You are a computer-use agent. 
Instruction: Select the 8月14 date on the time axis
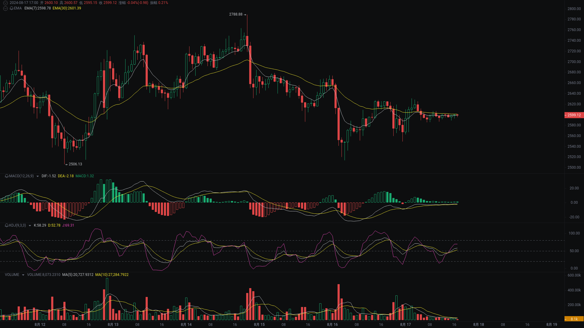click(186, 324)
